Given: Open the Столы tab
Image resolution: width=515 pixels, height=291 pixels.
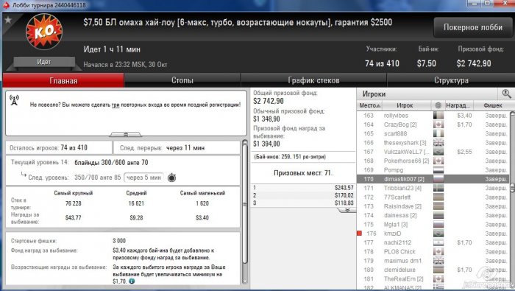Looking at the screenshot, I should click(182, 80).
